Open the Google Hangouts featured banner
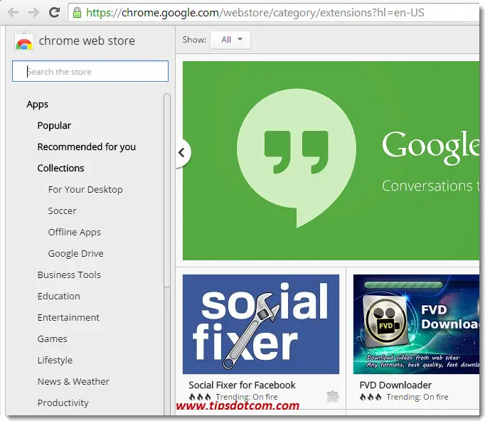The image size is (490, 426). click(x=331, y=160)
